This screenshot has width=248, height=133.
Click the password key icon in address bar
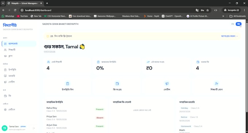coord(202,10)
